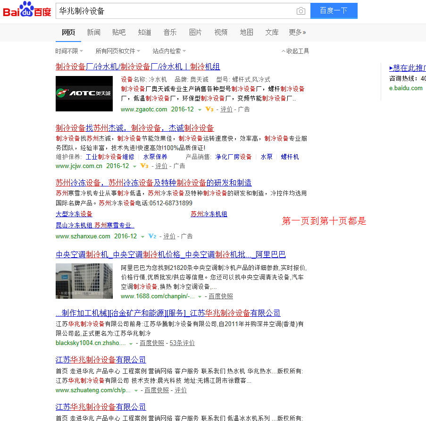Open the 中央空调制冷机 阿里巴巴 result title
Viewport: 426px width, 421px height.
coord(171,254)
